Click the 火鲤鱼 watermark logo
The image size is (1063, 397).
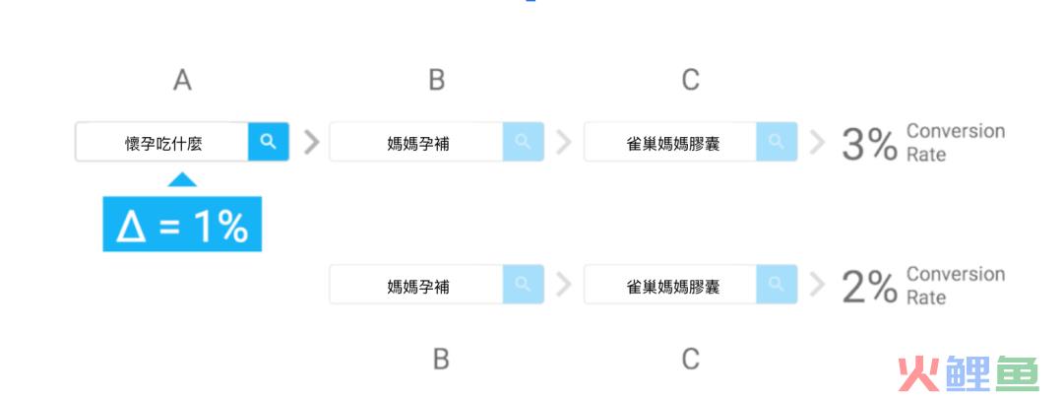pyautogui.click(x=969, y=373)
